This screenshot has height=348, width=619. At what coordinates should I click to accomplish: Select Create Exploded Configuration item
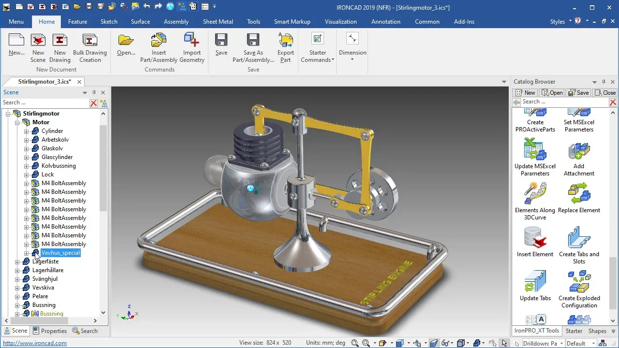(579, 290)
